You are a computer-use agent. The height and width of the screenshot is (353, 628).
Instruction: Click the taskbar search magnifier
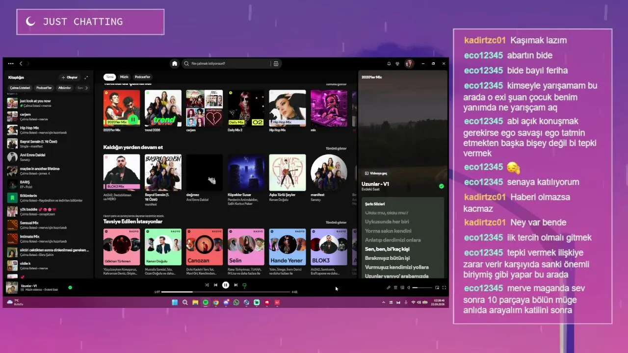185,303
